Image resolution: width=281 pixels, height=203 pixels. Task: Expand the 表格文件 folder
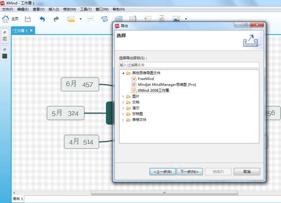(x=123, y=120)
